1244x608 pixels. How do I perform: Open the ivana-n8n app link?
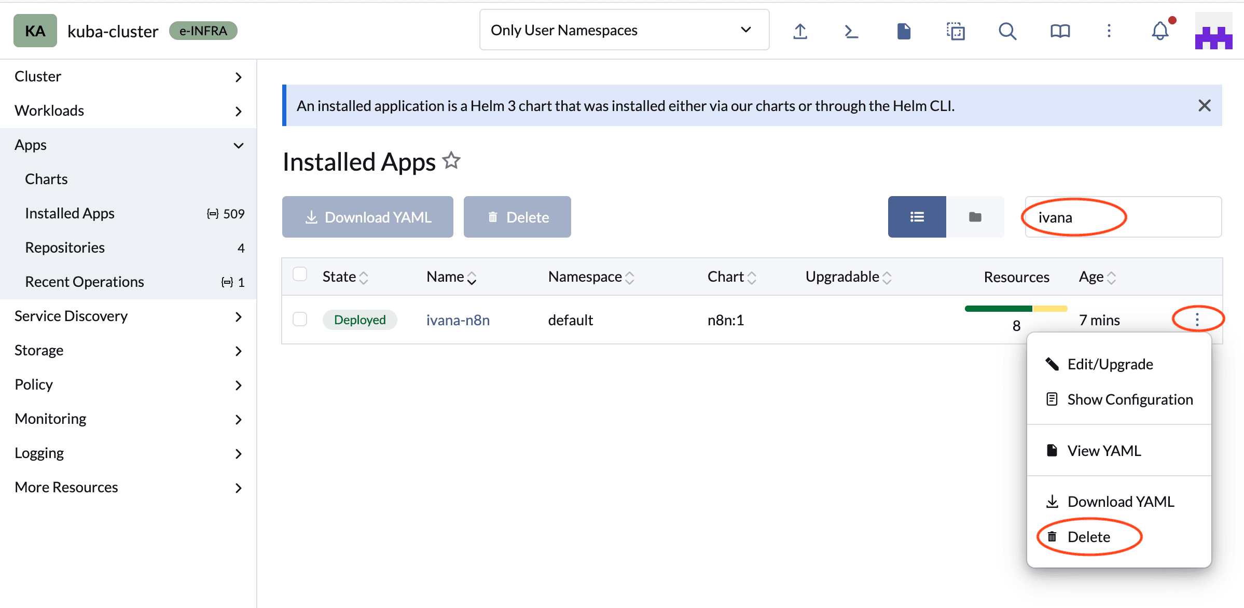[458, 320]
